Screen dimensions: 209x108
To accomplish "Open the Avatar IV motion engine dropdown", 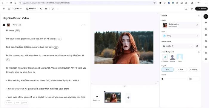I will coord(178,46).
